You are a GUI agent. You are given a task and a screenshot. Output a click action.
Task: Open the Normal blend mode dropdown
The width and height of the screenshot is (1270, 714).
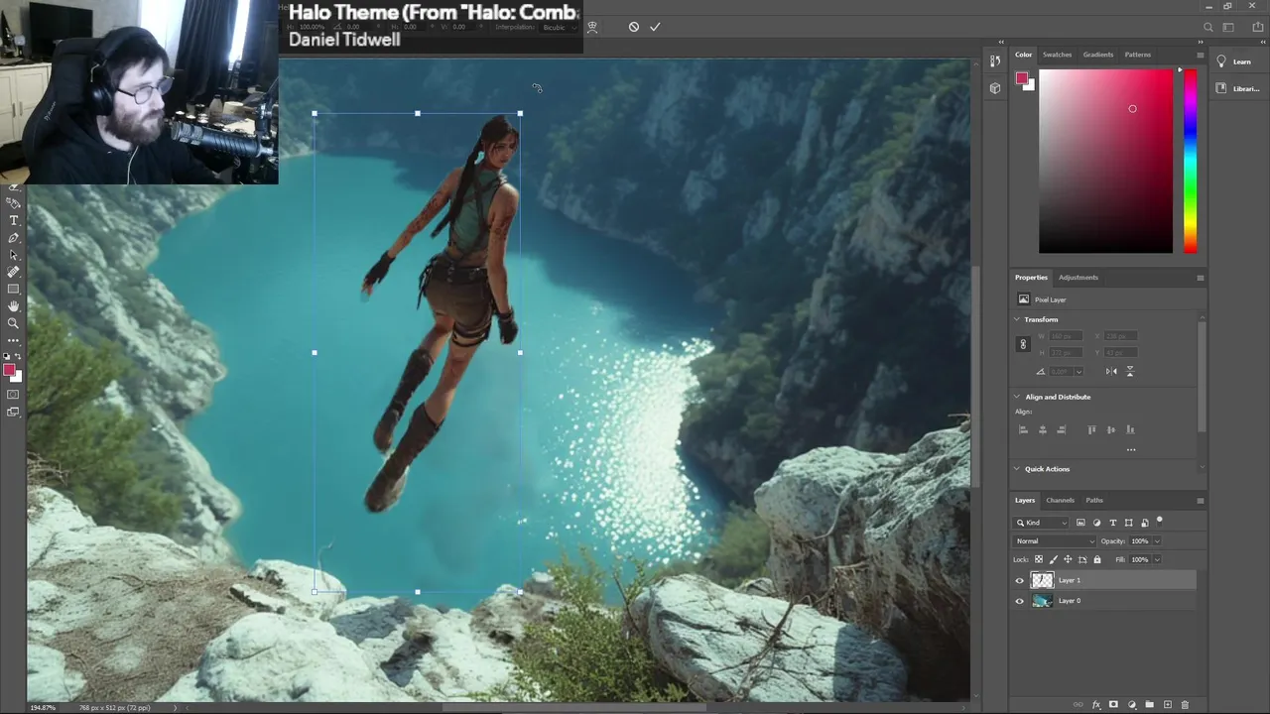(1055, 541)
